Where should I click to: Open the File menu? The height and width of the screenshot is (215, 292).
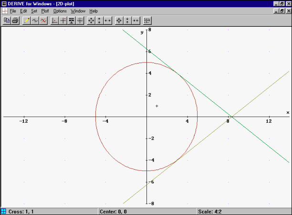[13, 11]
